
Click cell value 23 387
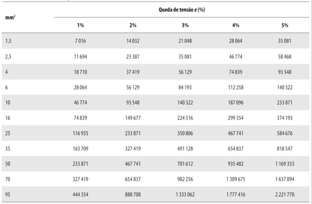pos(133,56)
